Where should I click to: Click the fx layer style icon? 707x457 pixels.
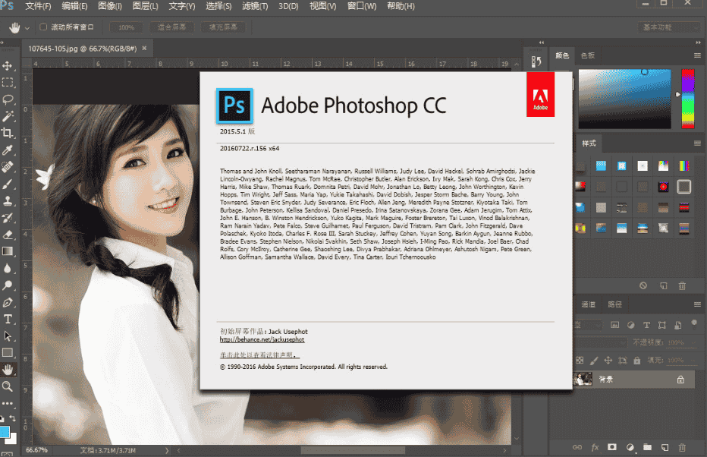595,446
